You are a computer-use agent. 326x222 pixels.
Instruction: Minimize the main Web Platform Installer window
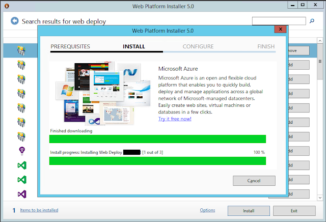tap(292, 5)
